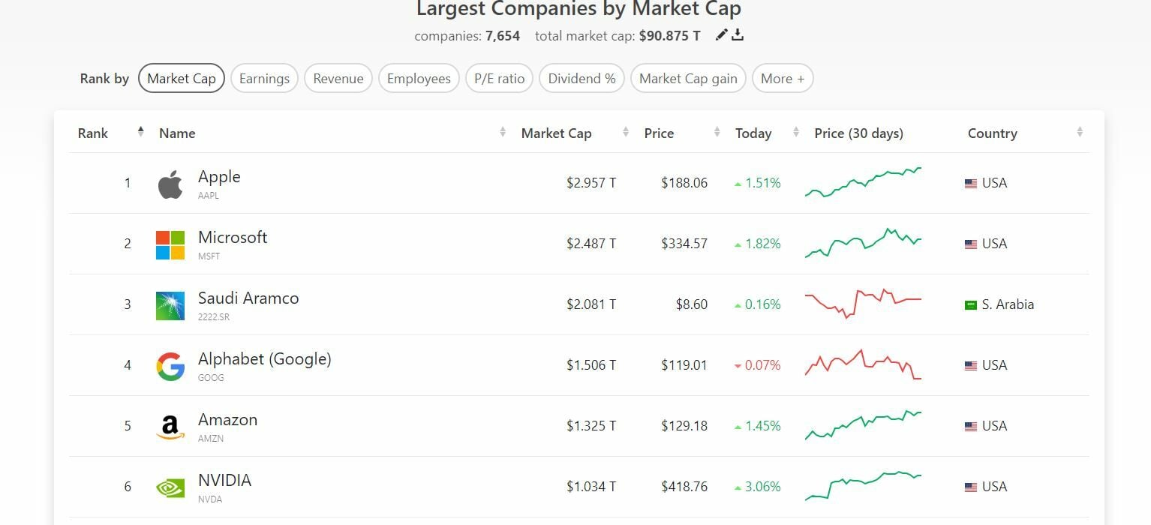Click the Google logo icon
This screenshot has height=525, width=1151.
click(170, 366)
